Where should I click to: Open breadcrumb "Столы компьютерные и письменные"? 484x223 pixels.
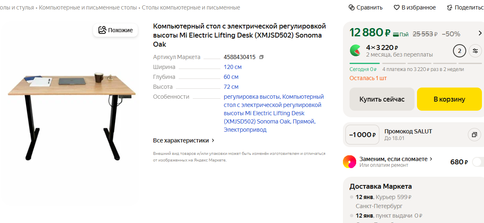click(191, 7)
